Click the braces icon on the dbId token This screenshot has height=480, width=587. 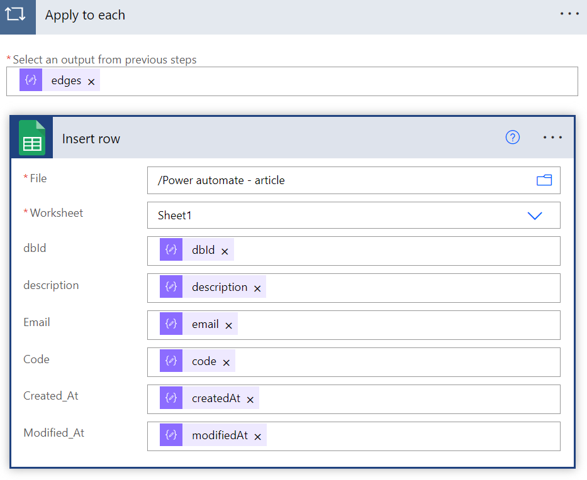tap(171, 249)
